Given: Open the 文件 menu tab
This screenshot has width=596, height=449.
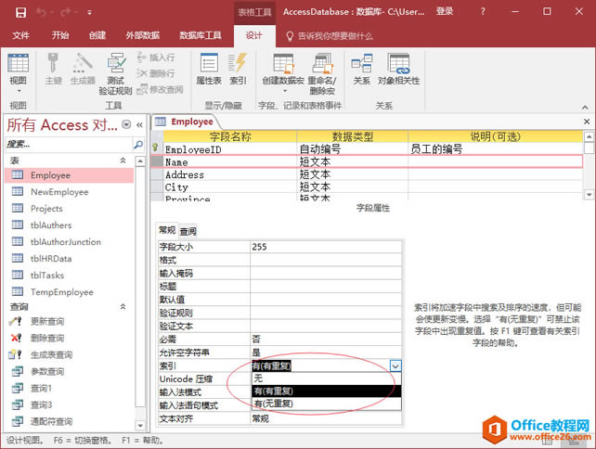Looking at the screenshot, I should point(20,35).
